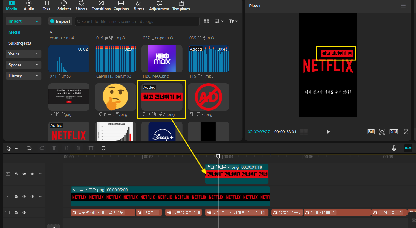The image size is (416, 228).
Task: Click the player zoom-to-fit icon
Action: point(382,132)
